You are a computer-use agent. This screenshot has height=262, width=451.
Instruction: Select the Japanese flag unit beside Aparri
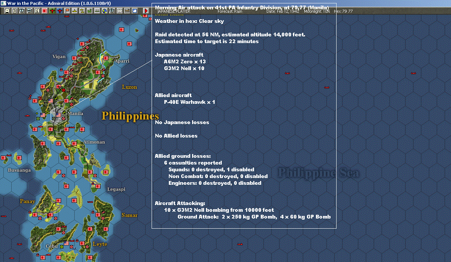tap(106, 58)
